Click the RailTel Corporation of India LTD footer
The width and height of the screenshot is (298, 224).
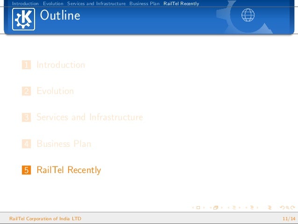pyautogui.click(x=45, y=219)
